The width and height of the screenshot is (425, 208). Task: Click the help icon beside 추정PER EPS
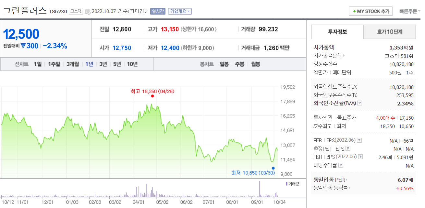tap(348, 149)
